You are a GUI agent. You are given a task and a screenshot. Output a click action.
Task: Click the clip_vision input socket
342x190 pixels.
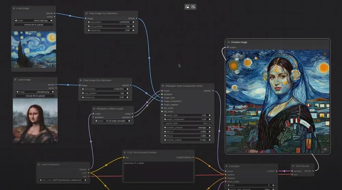162,111
